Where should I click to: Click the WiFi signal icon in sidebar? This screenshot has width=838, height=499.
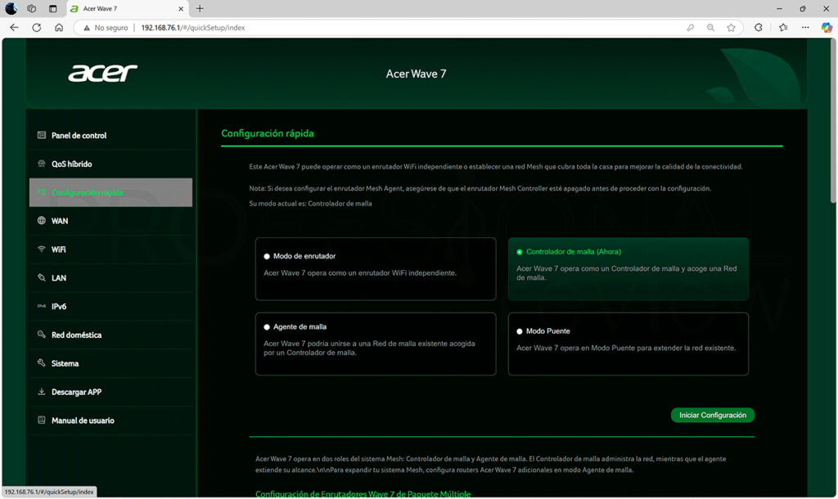point(41,249)
